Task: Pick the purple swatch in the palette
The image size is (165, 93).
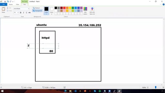Action: click(81, 8)
